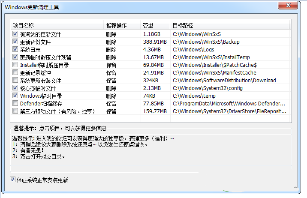Select the 更新临时解压文件残留 item name
Screen dimensions: 307x198
[x=45, y=57]
